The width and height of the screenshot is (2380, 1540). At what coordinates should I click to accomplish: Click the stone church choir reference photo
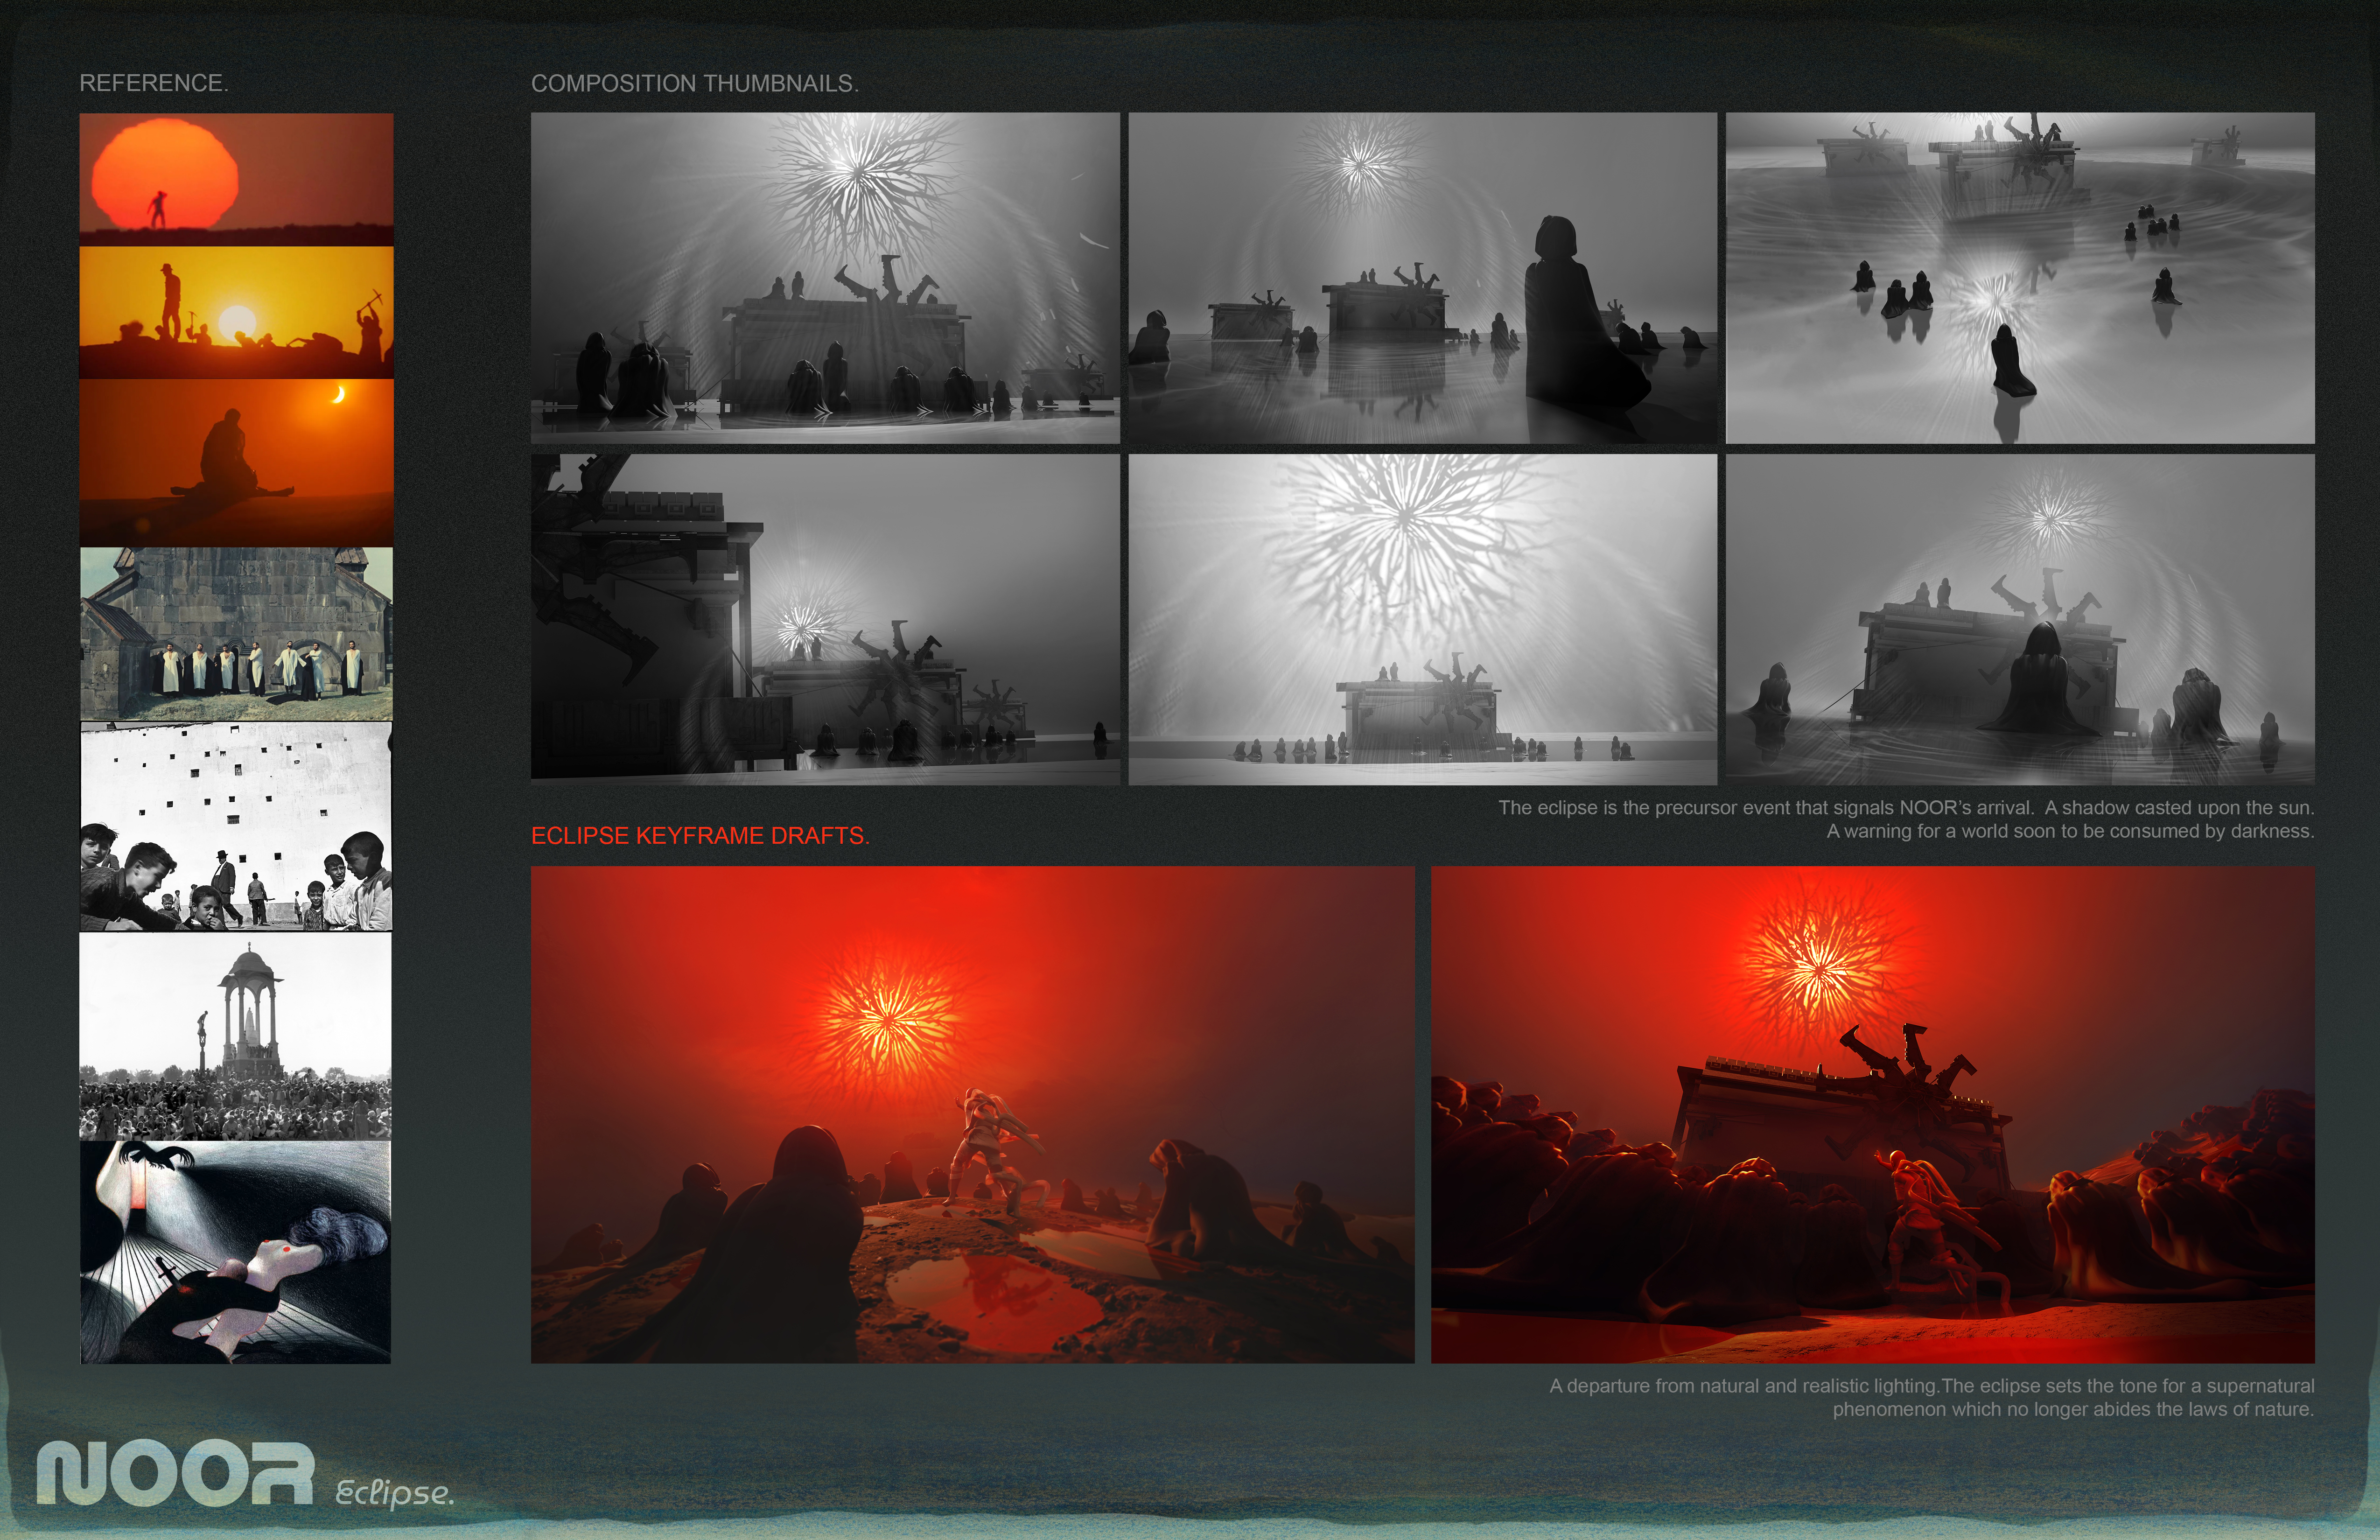[x=236, y=633]
